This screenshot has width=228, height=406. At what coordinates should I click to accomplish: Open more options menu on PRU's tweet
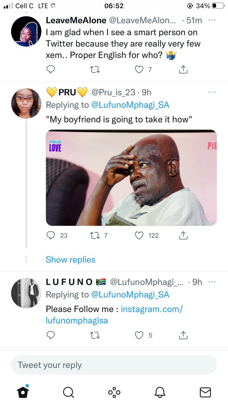[212, 92]
